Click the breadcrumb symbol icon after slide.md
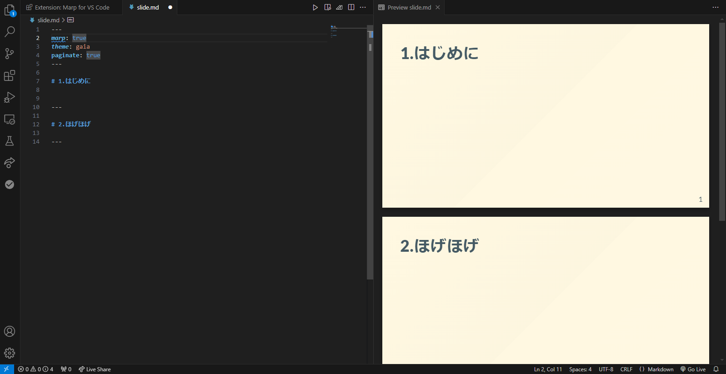This screenshot has height=374, width=726. coord(70,20)
